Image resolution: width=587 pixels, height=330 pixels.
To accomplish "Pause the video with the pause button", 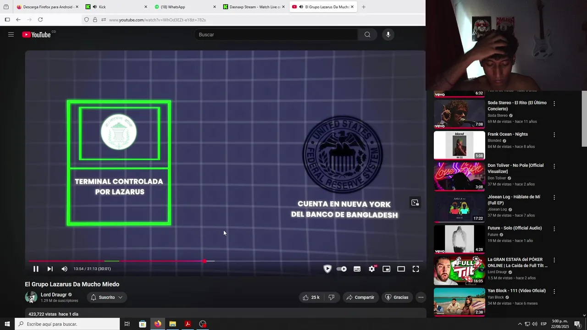I will coord(36,269).
